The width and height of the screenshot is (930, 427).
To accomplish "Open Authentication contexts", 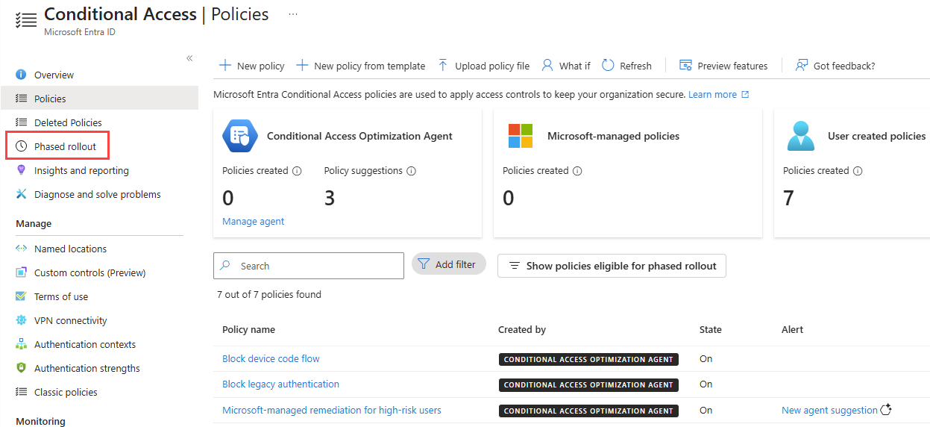I will click(x=85, y=344).
